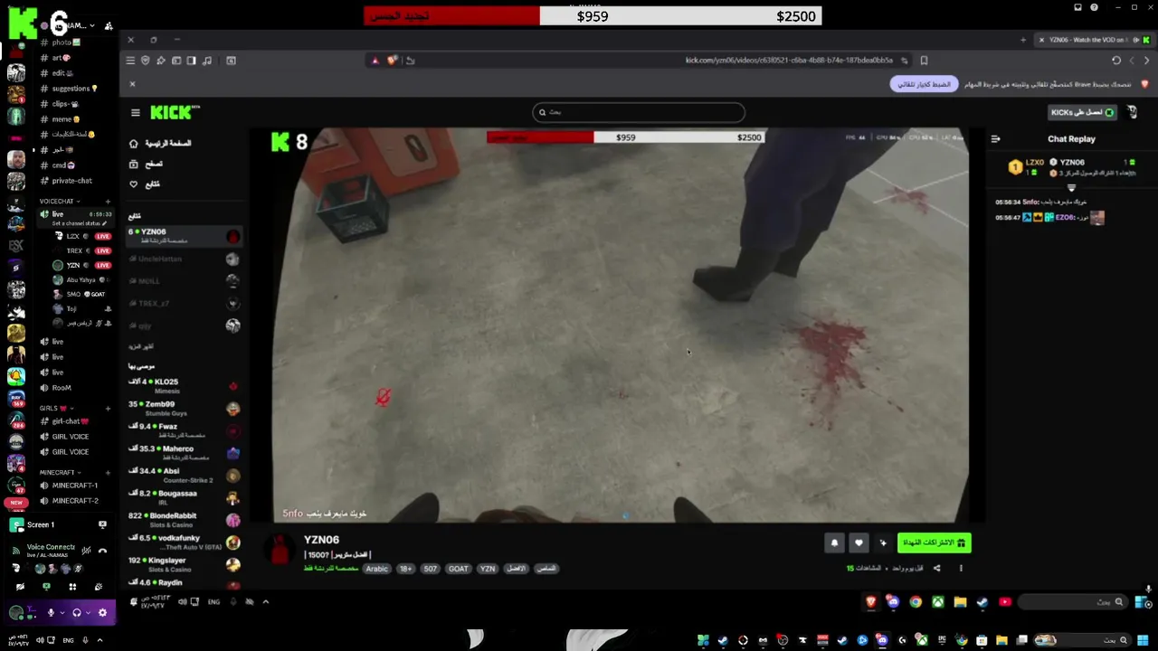The height and width of the screenshot is (651, 1158).
Task: Click the GOAT tag under stream title
Action: (x=459, y=569)
